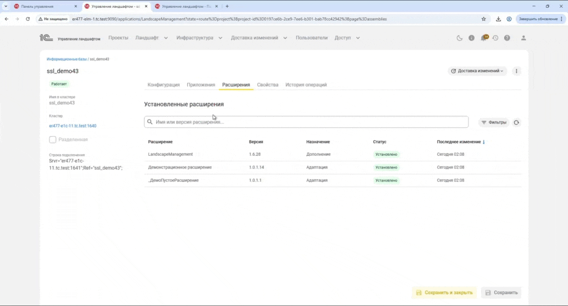568x306 pixels.
Task: Open operations history clock icon
Action: coord(495,38)
